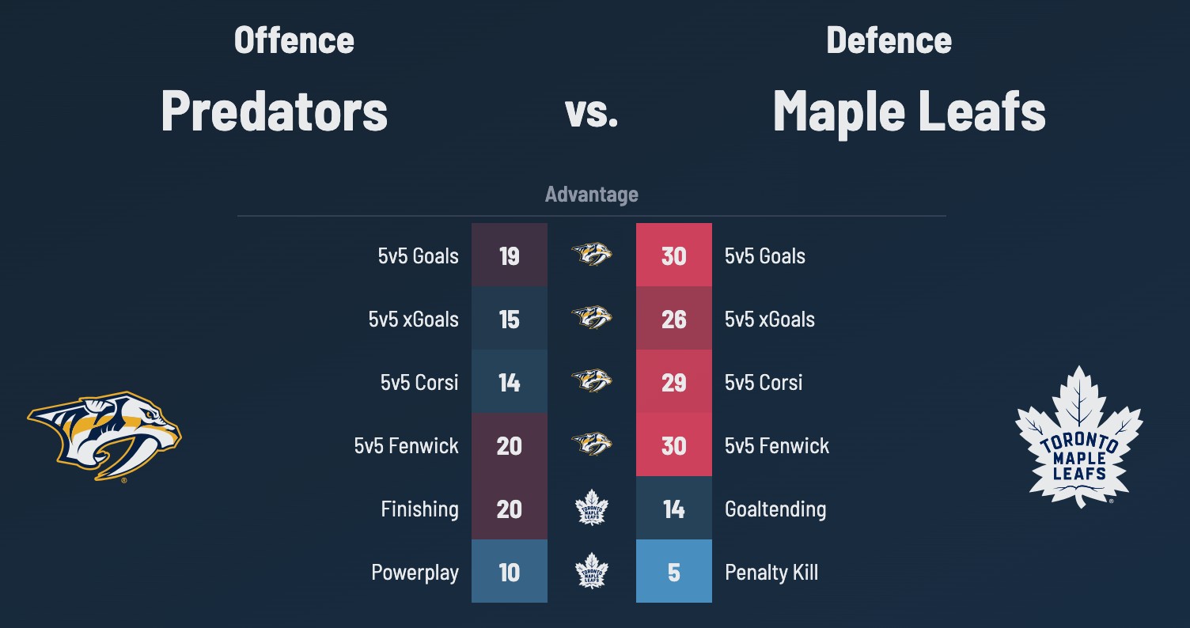Click the Predators advantage icon for 5v5 xGoals
The width and height of the screenshot is (1190, 628).
tap(592, 318)
